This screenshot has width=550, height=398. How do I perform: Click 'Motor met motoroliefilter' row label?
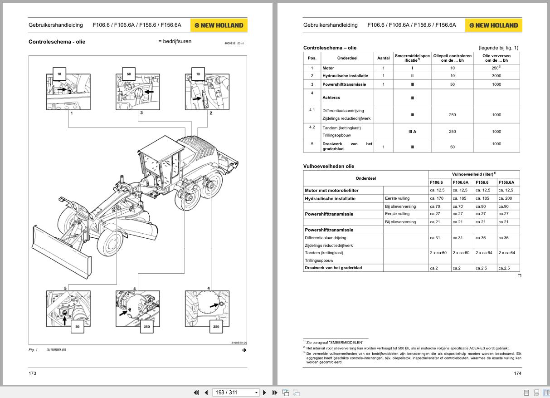(x=331, y=191)
